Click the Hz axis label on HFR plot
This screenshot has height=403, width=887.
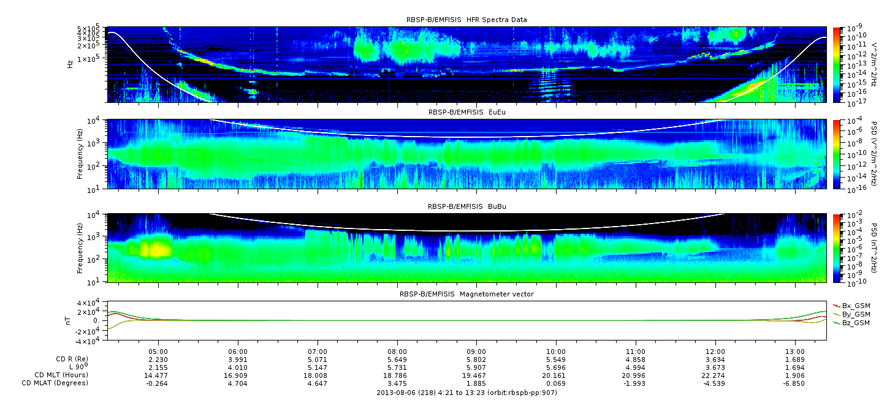(x=70, y=64)
